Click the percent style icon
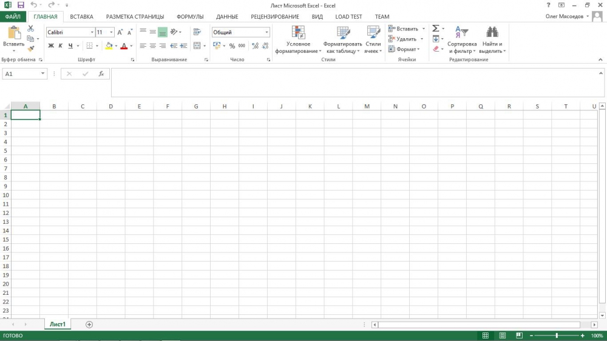607x341 pixels. tap(232, 46)
